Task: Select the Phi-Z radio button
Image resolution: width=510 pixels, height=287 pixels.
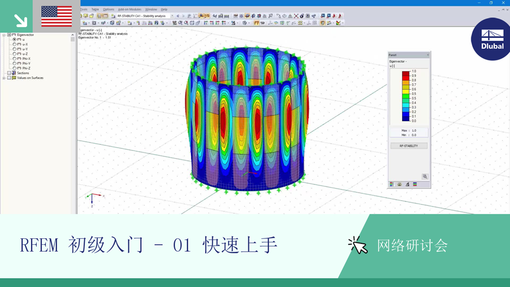Action: click(x=14, y=68)
